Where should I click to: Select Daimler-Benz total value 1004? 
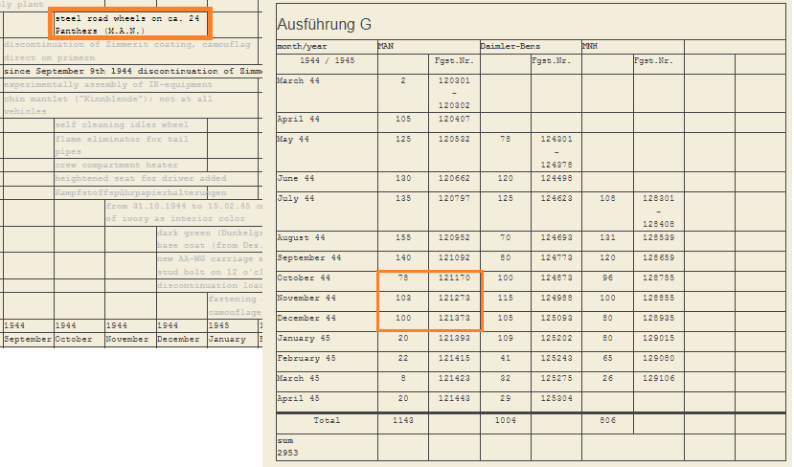tap(506, 420)
